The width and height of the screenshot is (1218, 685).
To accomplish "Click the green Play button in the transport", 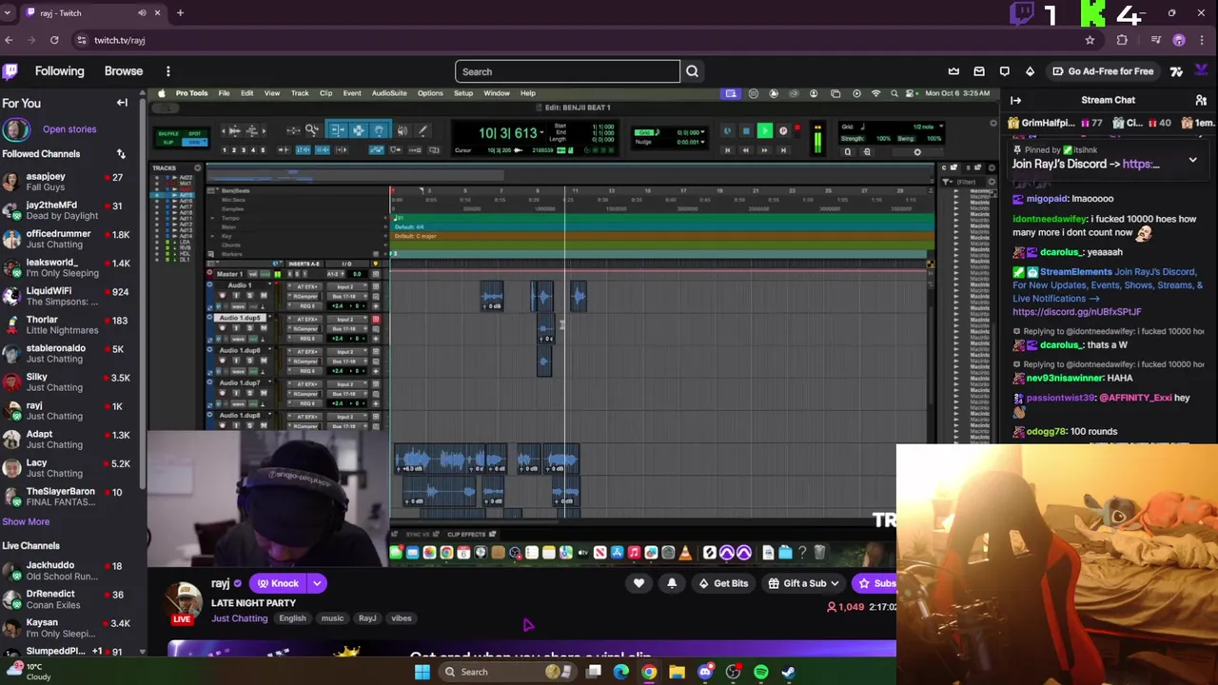I will coord(765,130).
